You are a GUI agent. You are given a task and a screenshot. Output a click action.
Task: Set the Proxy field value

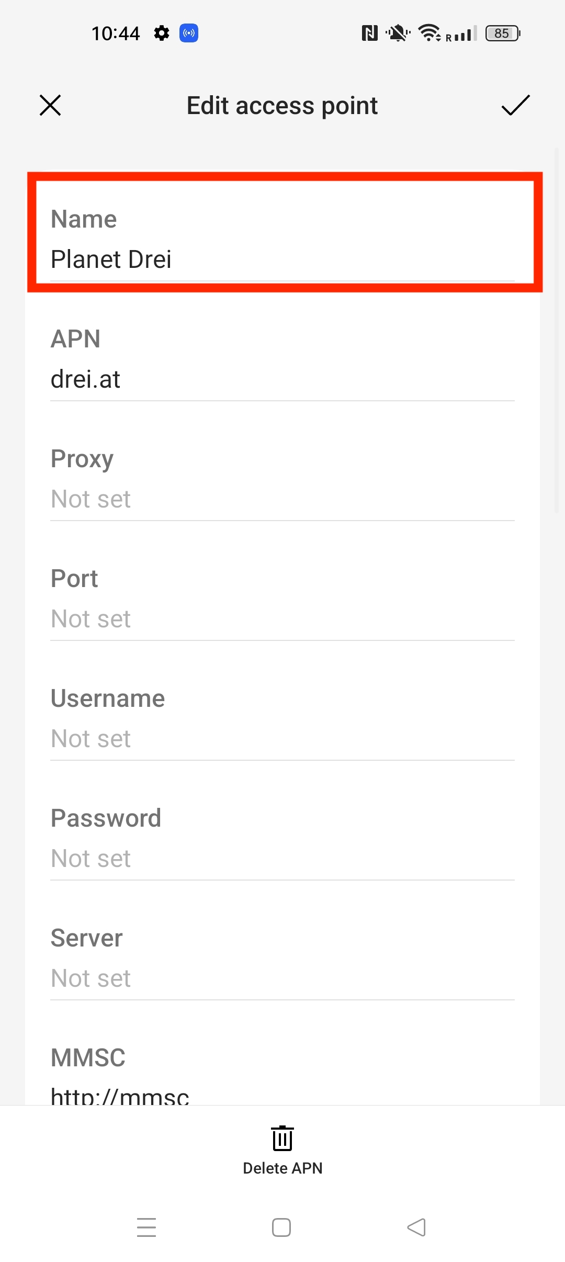point(282,499)
